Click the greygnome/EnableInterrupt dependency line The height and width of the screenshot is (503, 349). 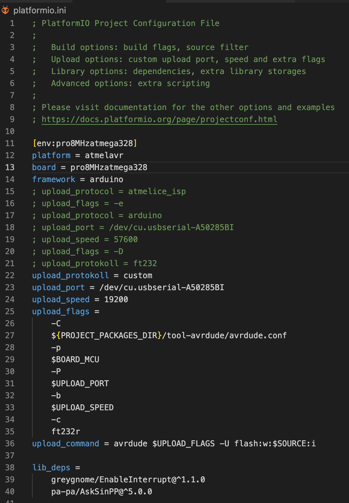pos(128,480)
